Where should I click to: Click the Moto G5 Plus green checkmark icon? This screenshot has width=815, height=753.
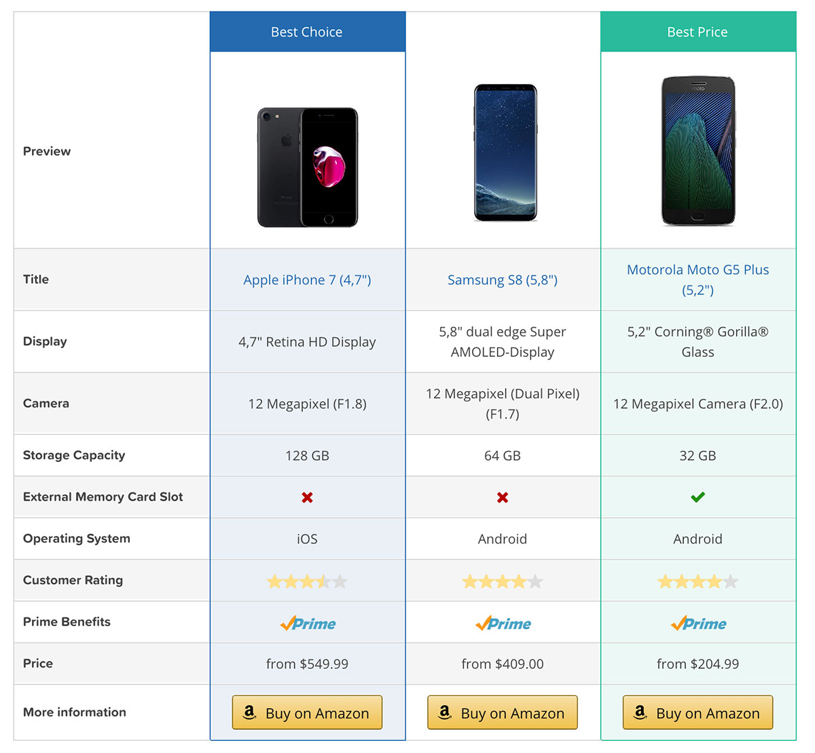(x=698, y=497)
